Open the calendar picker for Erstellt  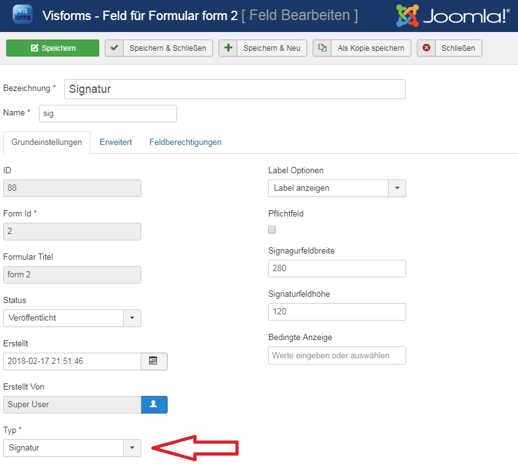(154, 361)
